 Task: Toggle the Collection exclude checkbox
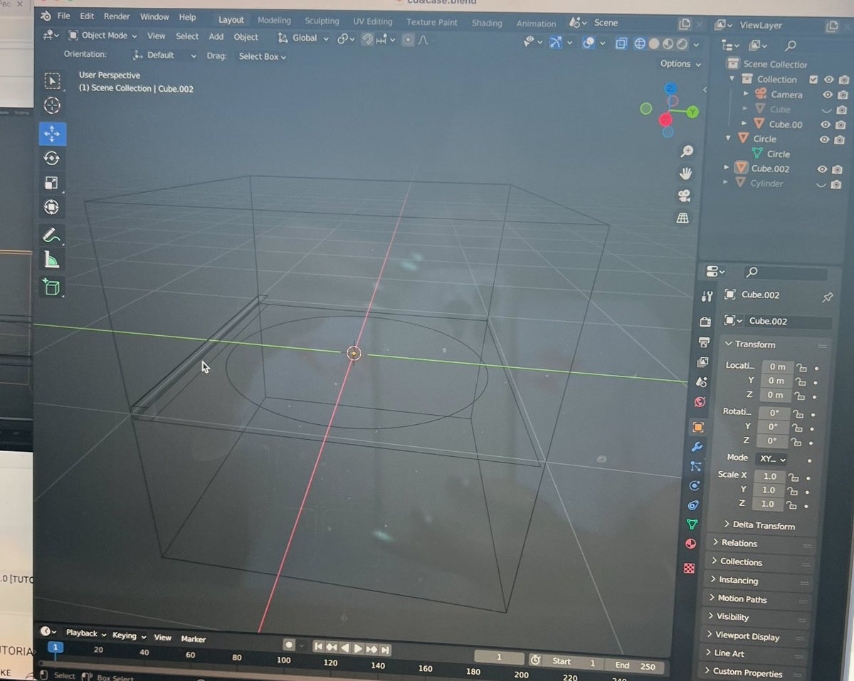(814, 80)
